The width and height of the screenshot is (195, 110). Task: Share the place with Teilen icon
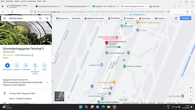(x=44, y=65)
